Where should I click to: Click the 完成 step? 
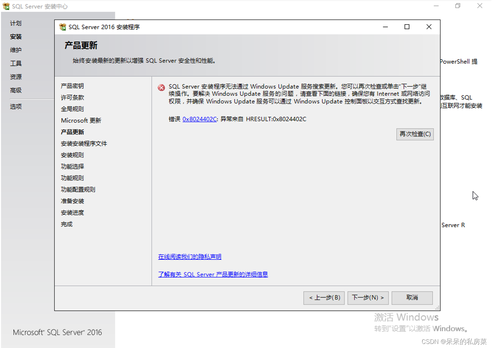[67, 224]
